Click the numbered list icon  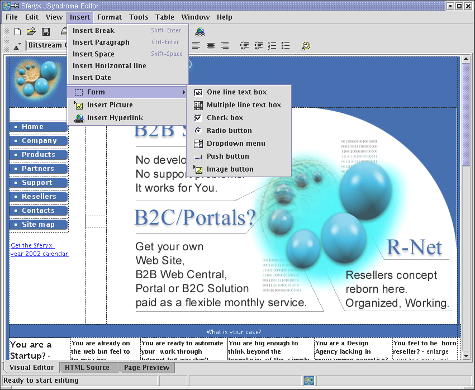(272, 46)
